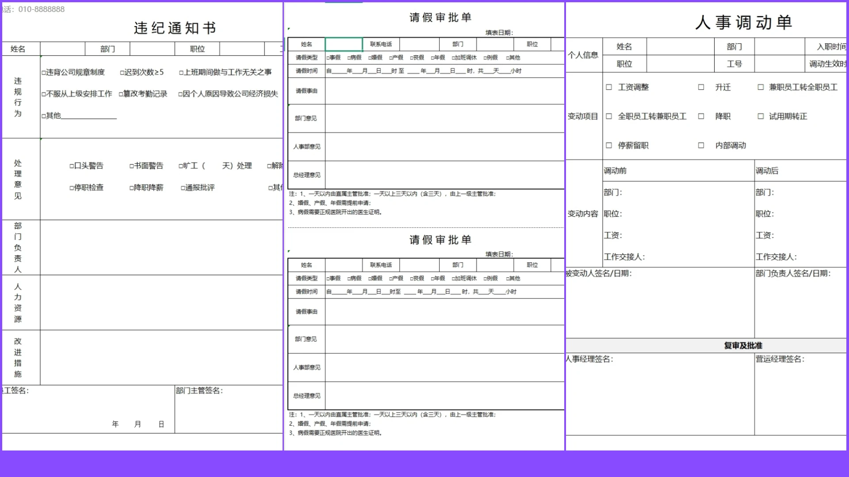Click 工作交接人 under 调动前
Viewport: 849px width, 477px height.
[624, 257]
